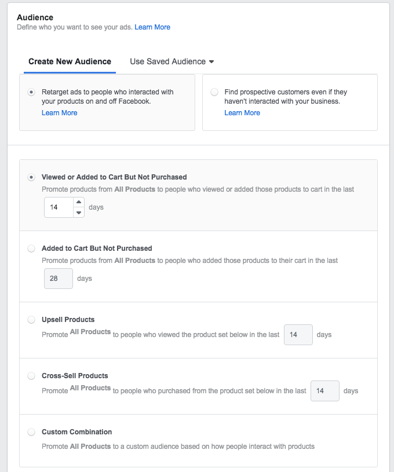This screenshot has width=394, height=472.
Task: Select Find prospective customers radio option
Action: (214, 92)
